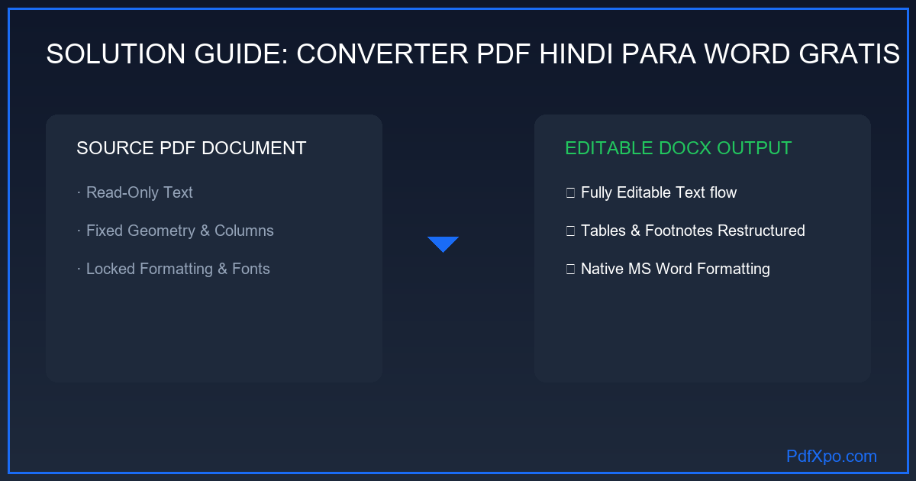Click 'Locked Formatting & Fonts' item
This screenshot has width=916, height=481.
coord(173,269)
